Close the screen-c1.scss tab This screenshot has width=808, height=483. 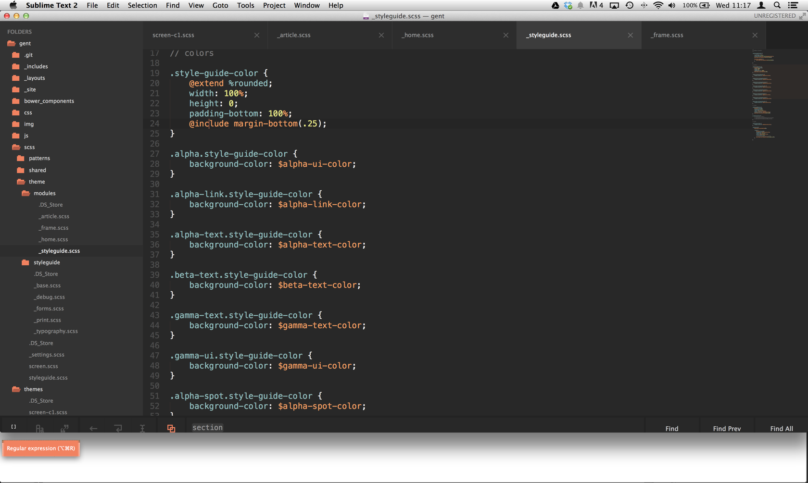coord(257,35)
